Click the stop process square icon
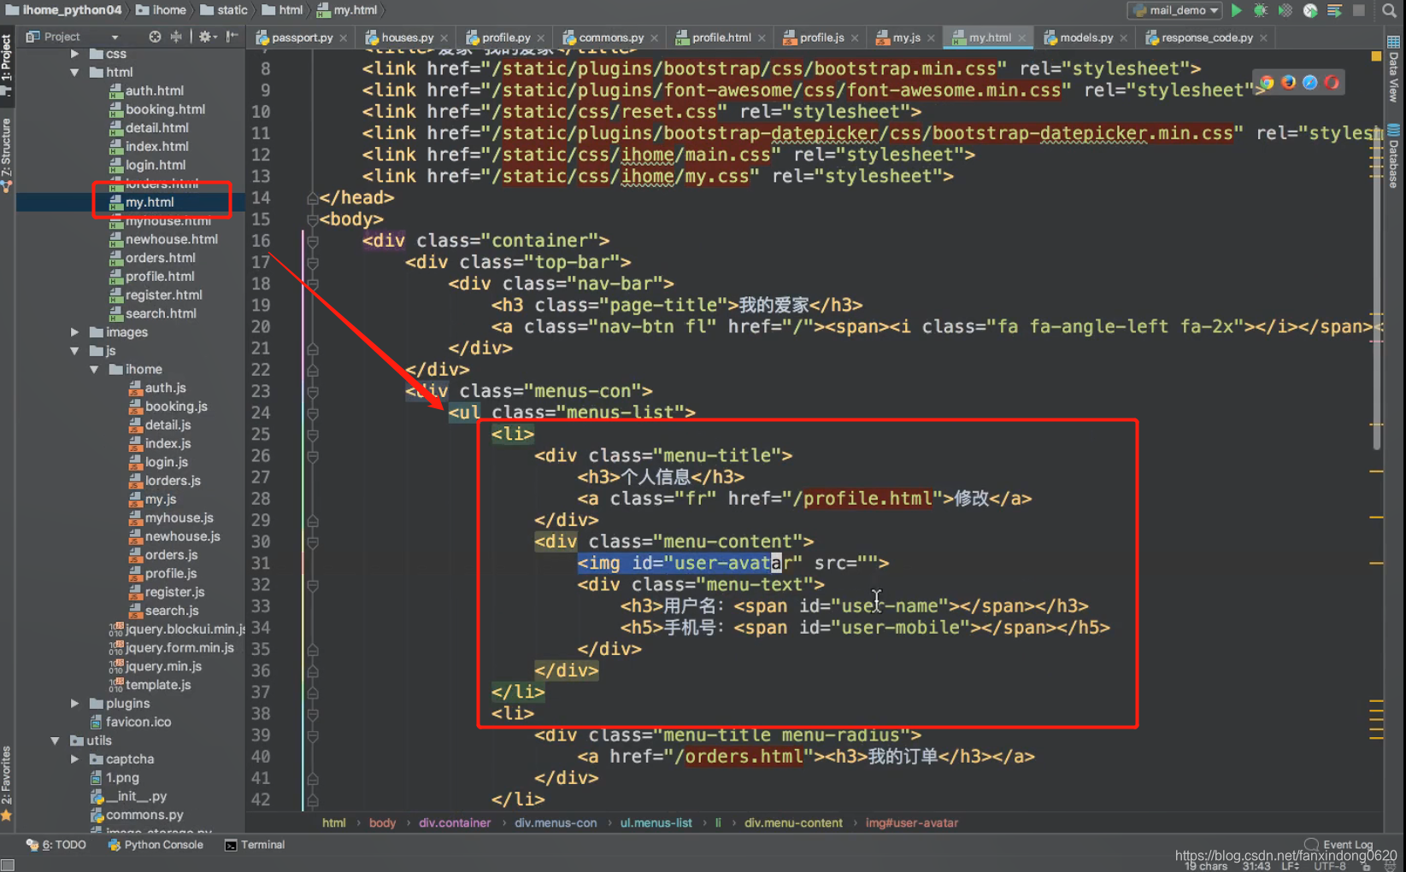This screenshot has height=872, width=1406. coord(1359,10)
